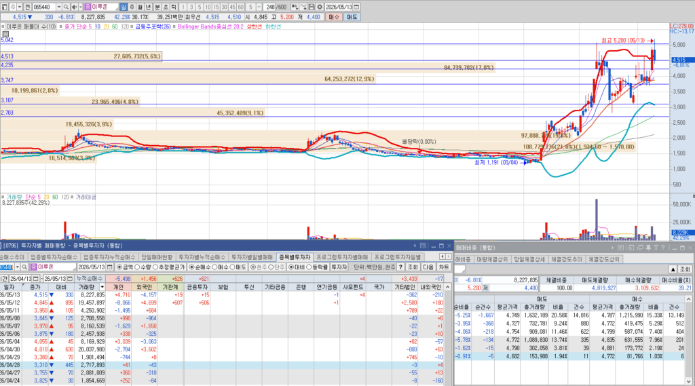This screenshot has width=695, height=386.
Task: Click the blue 매도 sell button
Action: click(352, 17)
